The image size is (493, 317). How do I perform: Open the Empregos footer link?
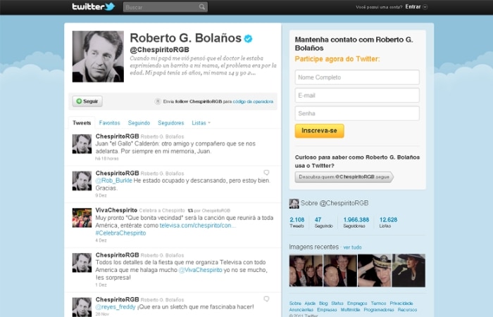coord(357,303)
